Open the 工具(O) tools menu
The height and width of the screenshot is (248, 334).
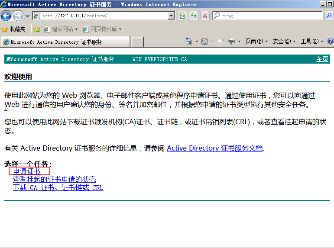(x=312, y=41)
